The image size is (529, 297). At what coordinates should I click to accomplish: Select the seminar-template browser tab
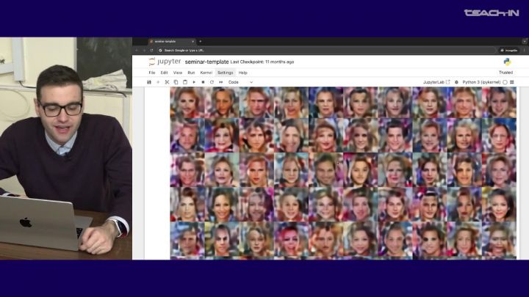(165, 41)
